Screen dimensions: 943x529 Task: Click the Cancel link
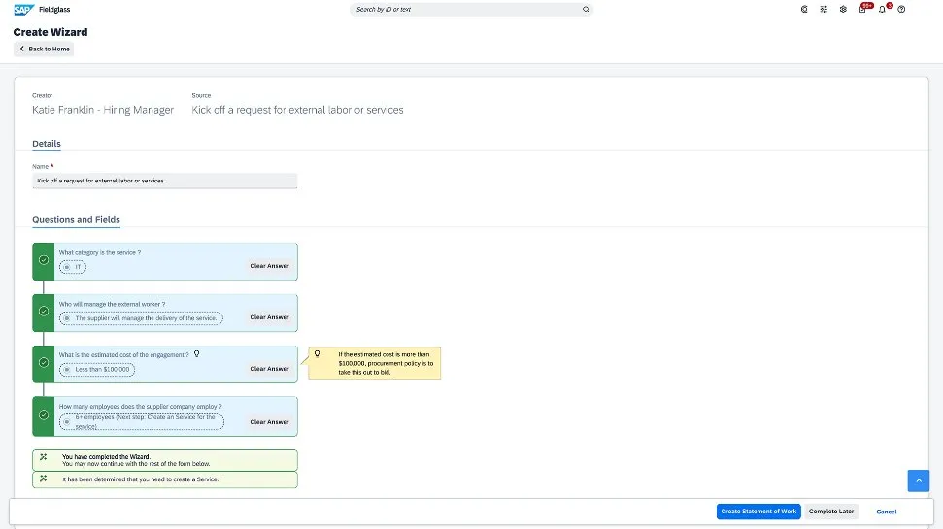pyautogui.click(x=886, y=512)
